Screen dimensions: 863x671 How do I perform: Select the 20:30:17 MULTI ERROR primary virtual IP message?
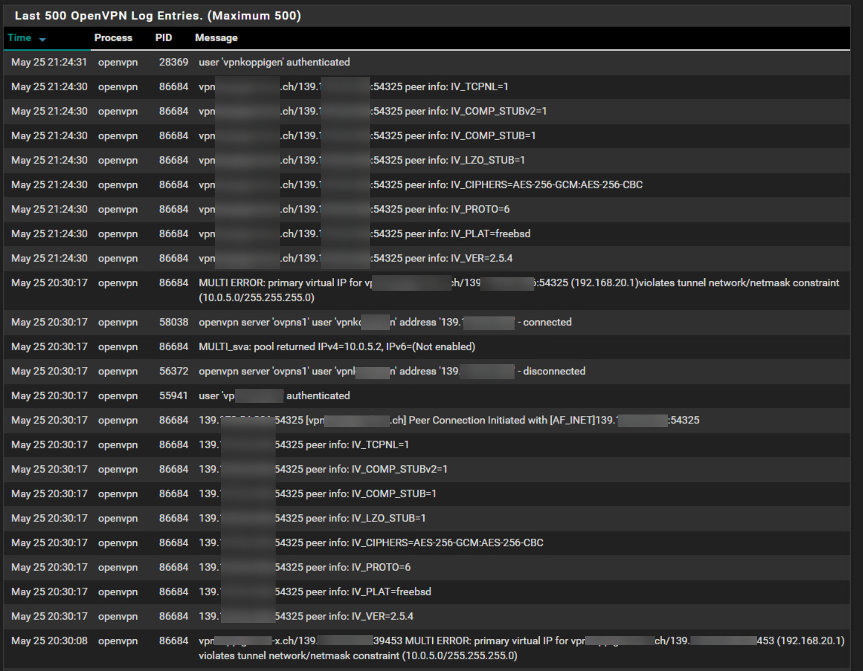coord(519,290)
